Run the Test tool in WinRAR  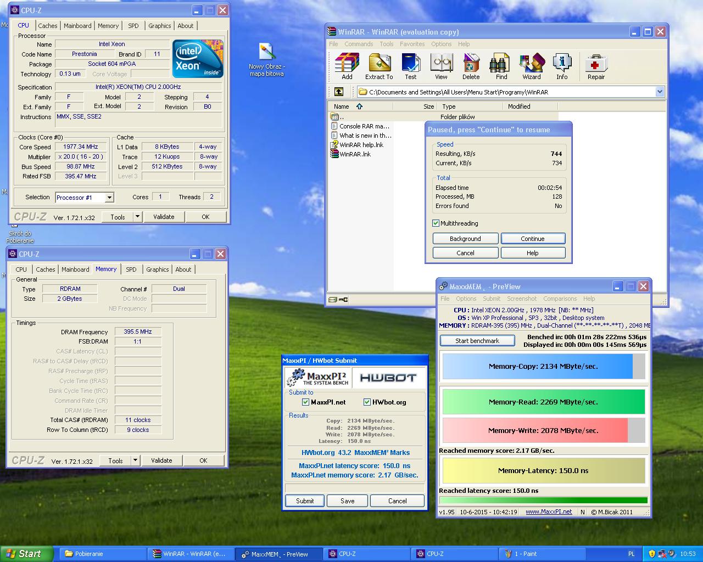tap(410, 66)
